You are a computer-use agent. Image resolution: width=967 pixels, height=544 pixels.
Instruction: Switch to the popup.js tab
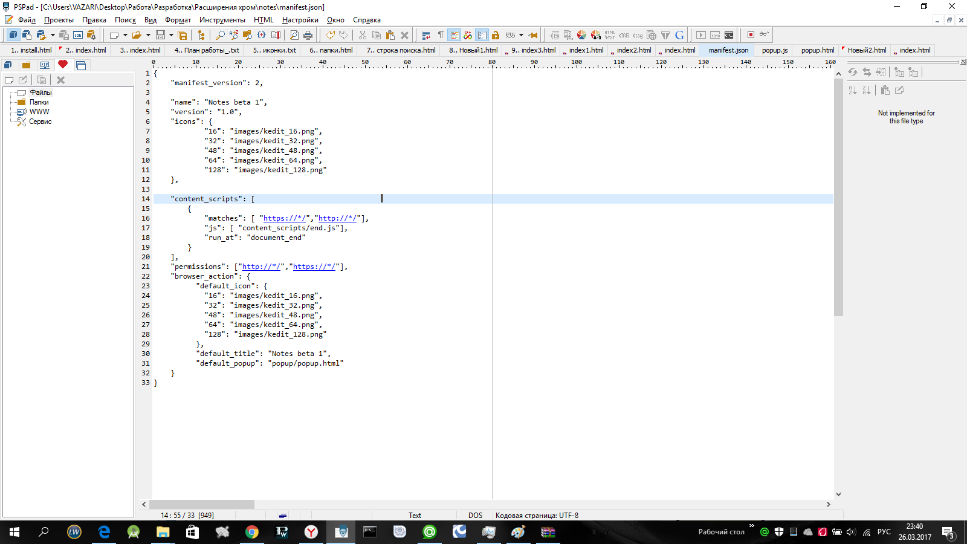click(x=775, y=50)
